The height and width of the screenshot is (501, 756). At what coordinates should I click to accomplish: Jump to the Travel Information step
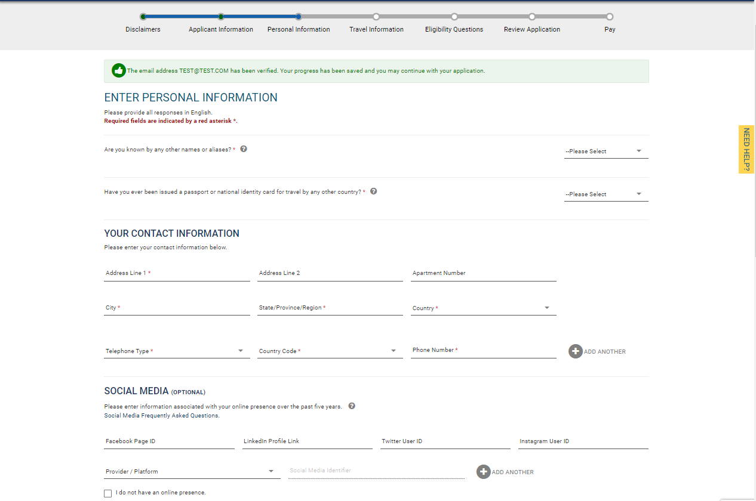tap(376, 17)
